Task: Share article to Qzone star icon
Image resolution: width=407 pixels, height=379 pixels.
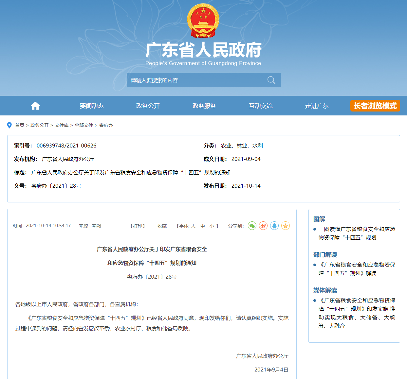Action: 286,226
